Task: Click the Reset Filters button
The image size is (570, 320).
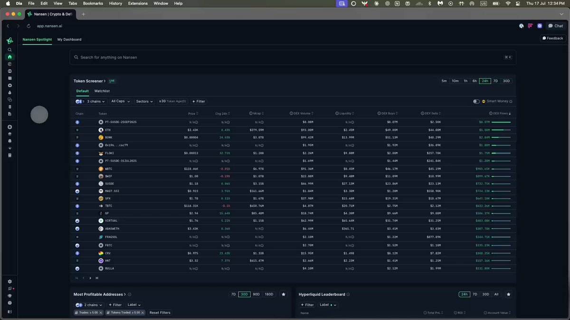Action: pyautogui.click(x=160, y=312)
